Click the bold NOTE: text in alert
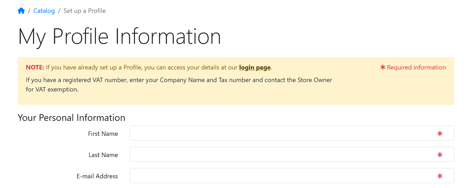467x188 pixels. coord(35,67)
